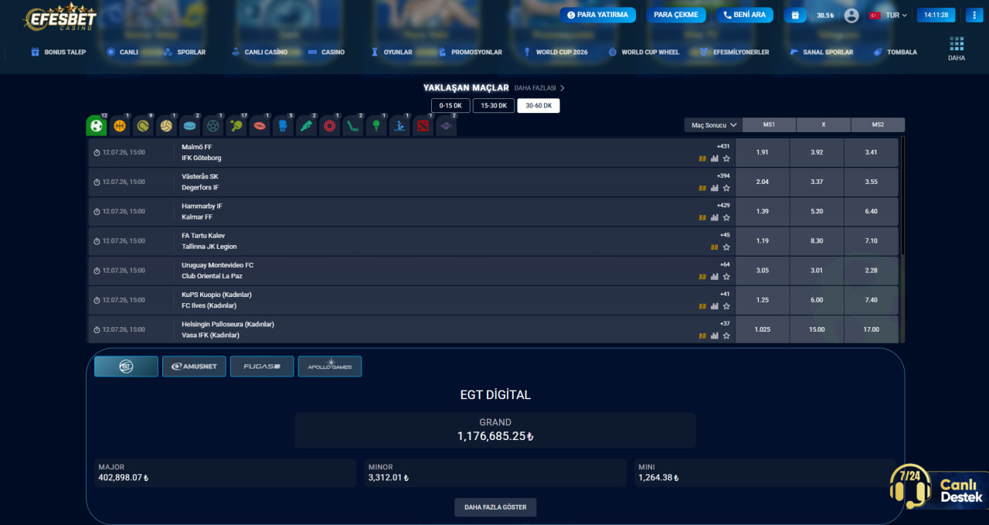The width and height of the screenshot is (989, 525).
Task: Select the basketball sport icon
Action: [120, 125]
